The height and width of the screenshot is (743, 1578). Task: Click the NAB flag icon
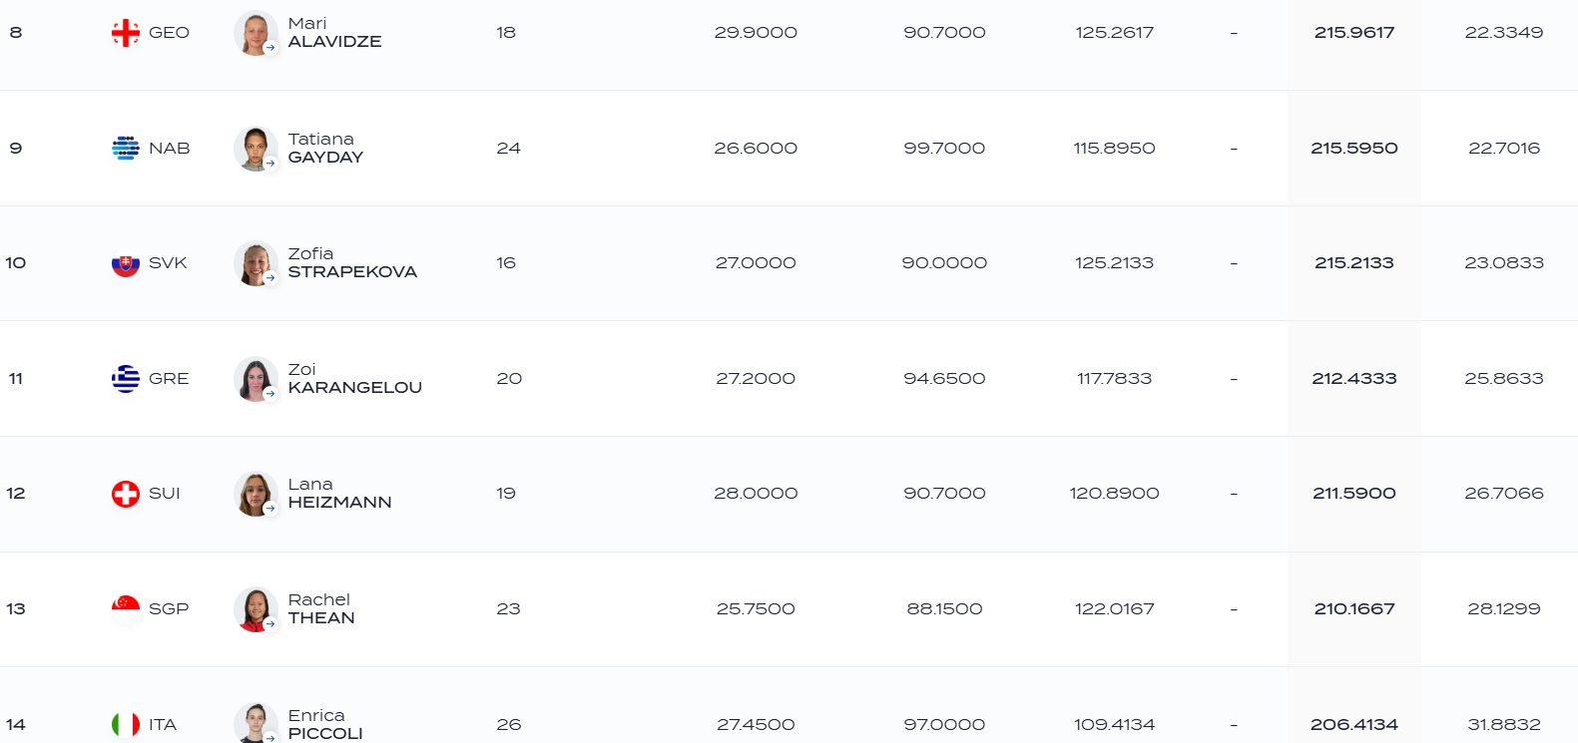pos(126,149)
